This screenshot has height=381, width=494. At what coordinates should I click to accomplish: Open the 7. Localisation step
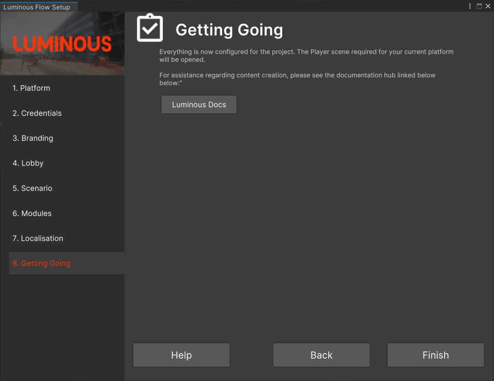point(38,238)
